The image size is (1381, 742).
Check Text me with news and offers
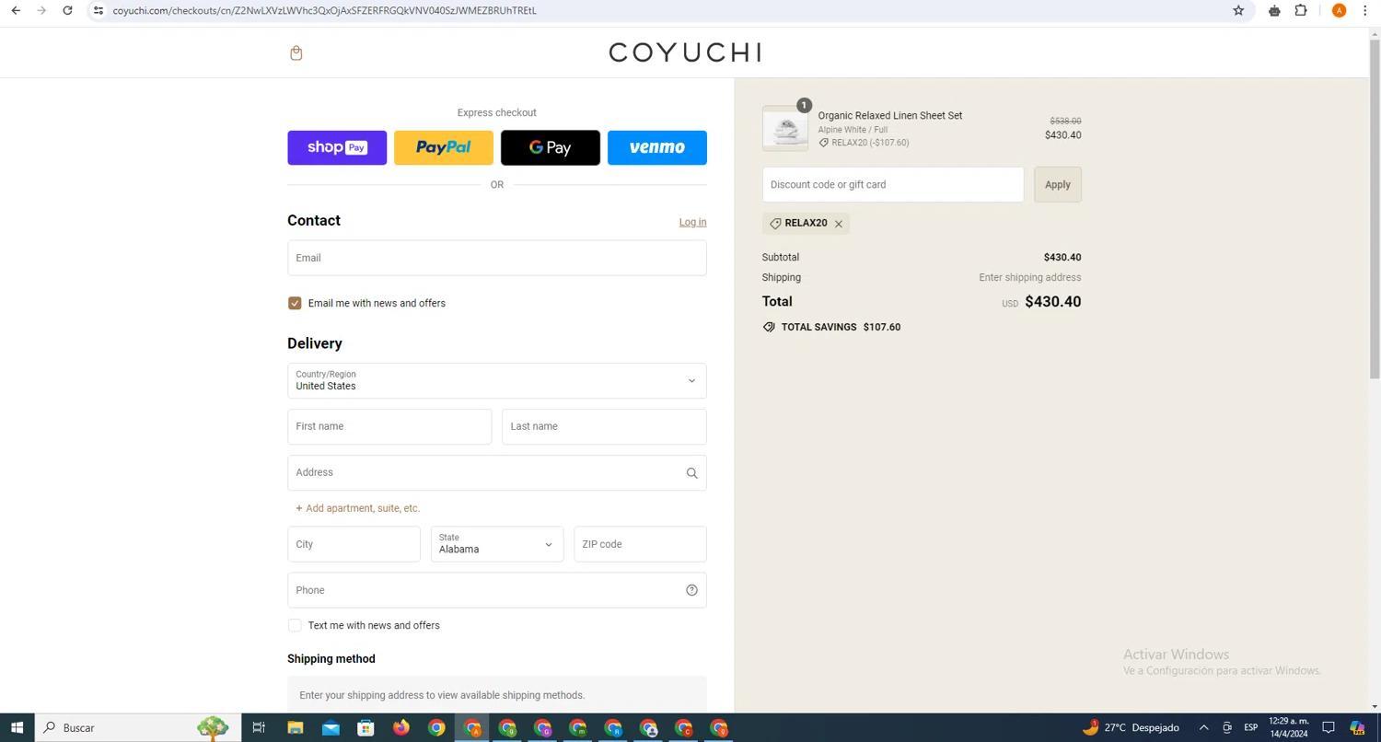coord(295,625)
